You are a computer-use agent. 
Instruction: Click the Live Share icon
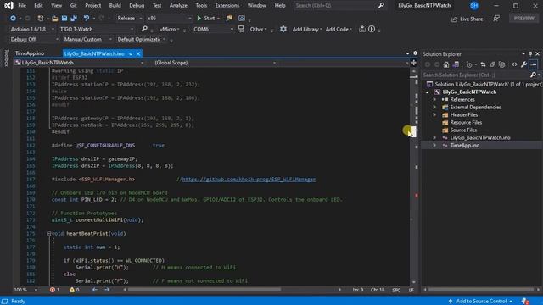pos(455,19)
